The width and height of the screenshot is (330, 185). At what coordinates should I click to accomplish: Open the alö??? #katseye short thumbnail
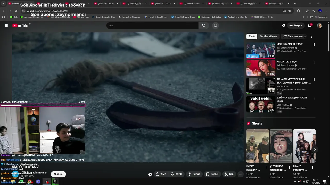click(x=304, y=146)
